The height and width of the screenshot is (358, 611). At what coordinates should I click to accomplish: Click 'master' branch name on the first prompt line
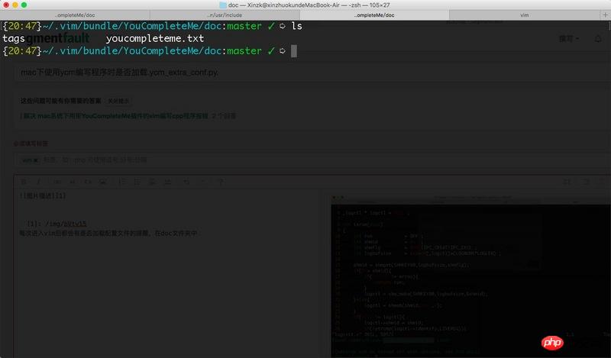tap(244, 26)
